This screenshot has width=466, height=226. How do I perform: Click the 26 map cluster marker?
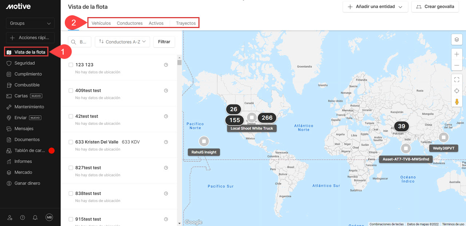pos(233,109)
